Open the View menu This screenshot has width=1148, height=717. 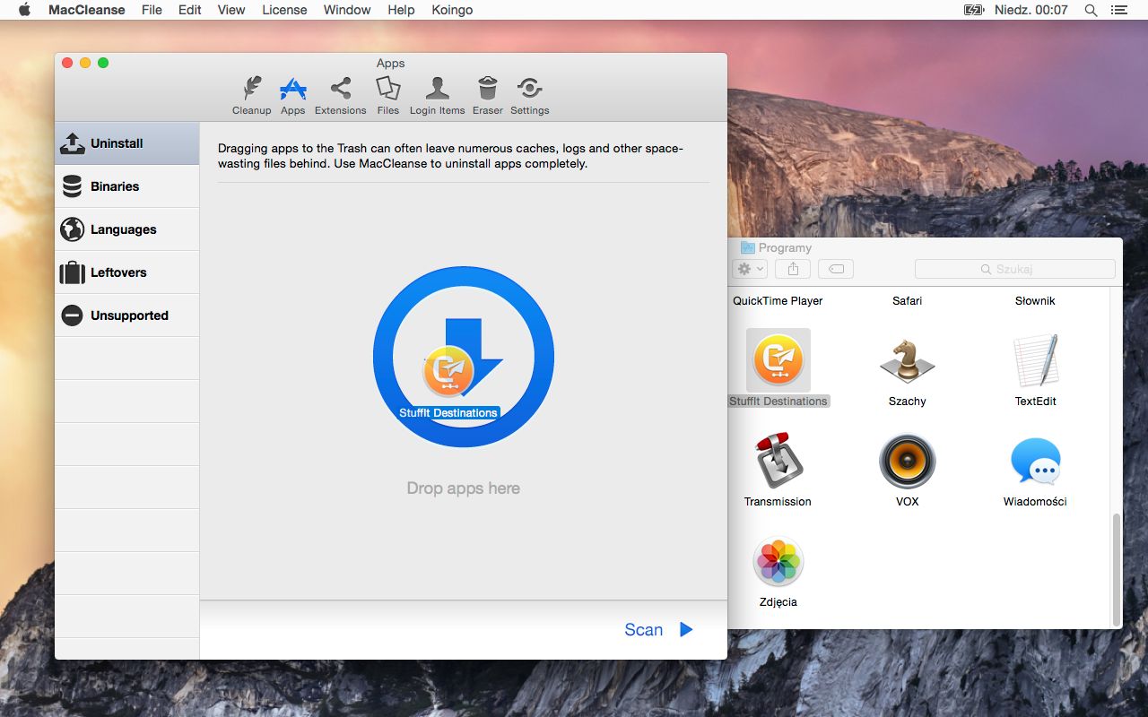point(231,10)
